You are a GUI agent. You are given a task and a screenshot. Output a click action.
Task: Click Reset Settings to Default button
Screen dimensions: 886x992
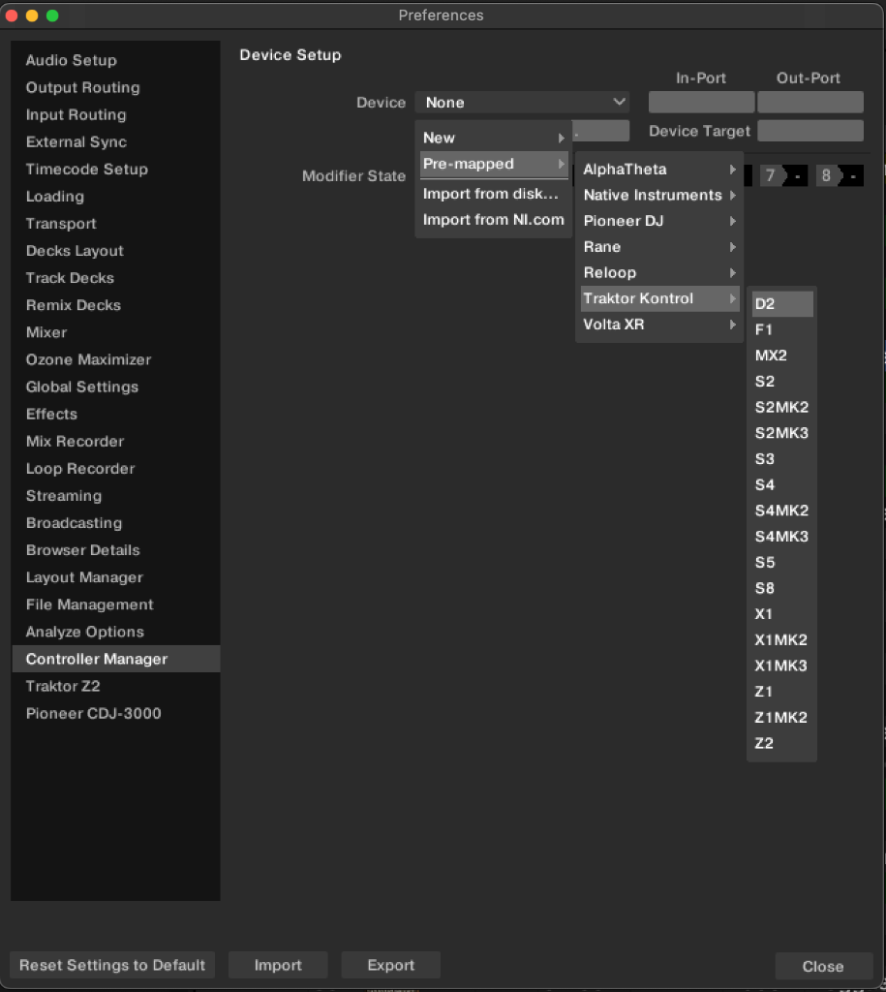click(x=112, y=965)
